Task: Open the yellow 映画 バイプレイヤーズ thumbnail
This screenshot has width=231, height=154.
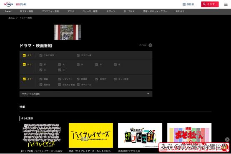Action: tap(91, 135)
